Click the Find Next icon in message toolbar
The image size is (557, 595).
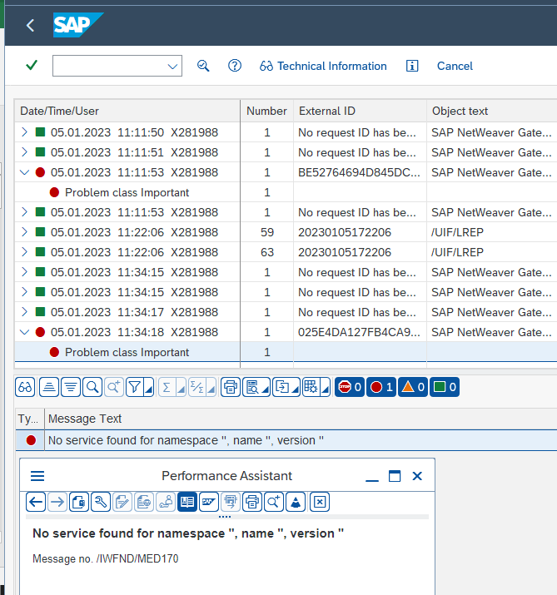pyautogui.click(x=114, y=387)
